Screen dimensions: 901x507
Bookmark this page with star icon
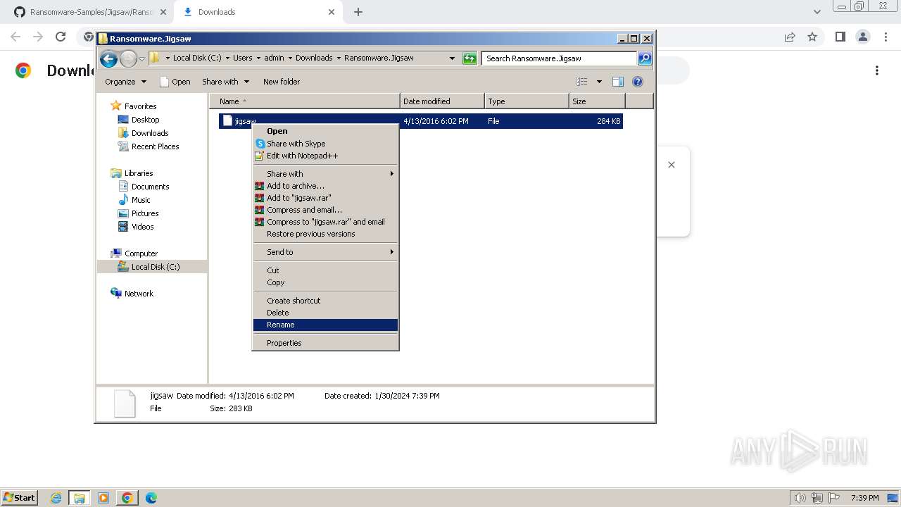(812, 37)
